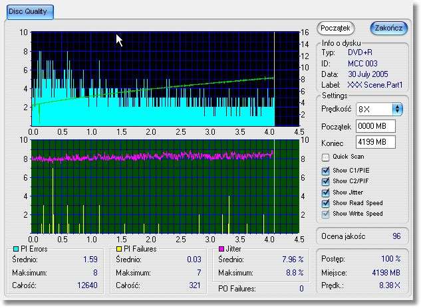Click the Zakończ button
Image resolution: width=421 pixels, height=308 pixels.
pyautogui.click(x=389, y=28)
